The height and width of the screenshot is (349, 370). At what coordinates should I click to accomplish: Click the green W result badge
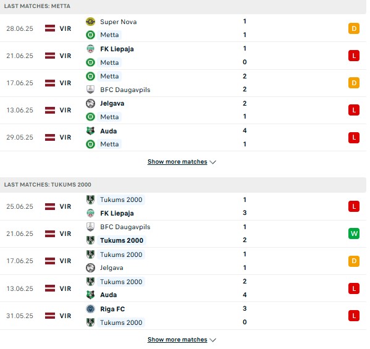[x=354, y=233]
